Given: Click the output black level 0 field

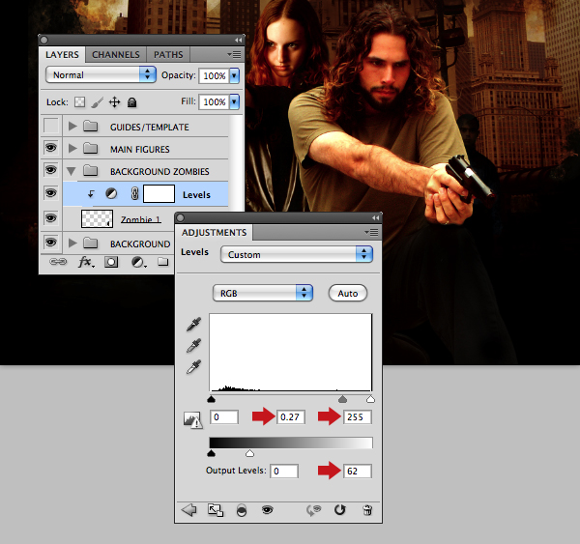Looking at the screenshot, I should (x=284, y=472).
